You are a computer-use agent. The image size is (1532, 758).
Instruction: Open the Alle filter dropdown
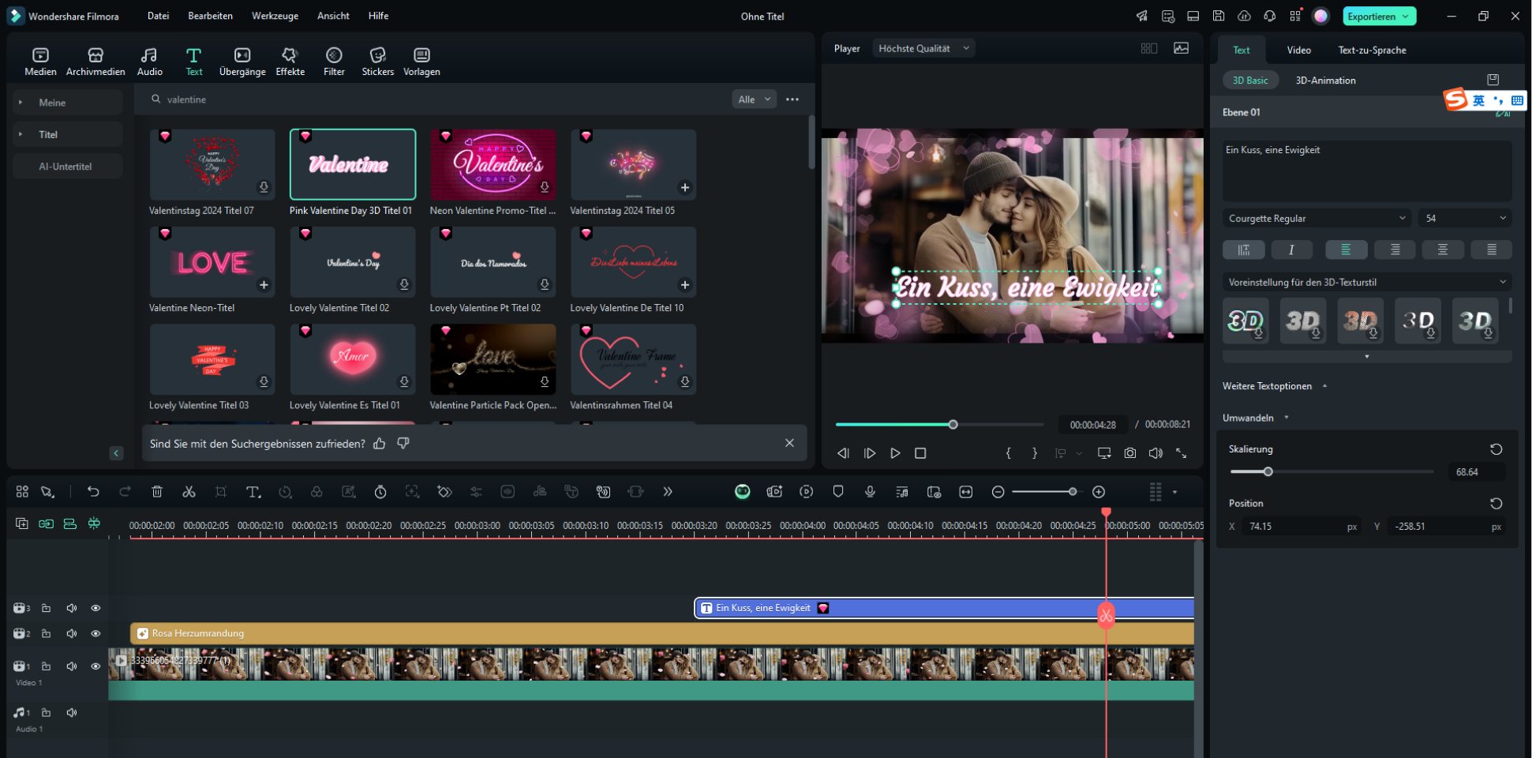[x=754, y=99]
